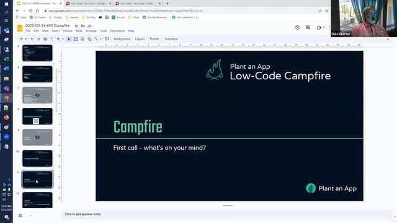
Task: Open the Tools menu
Action: pyautogui.click(x=104, y=31)
